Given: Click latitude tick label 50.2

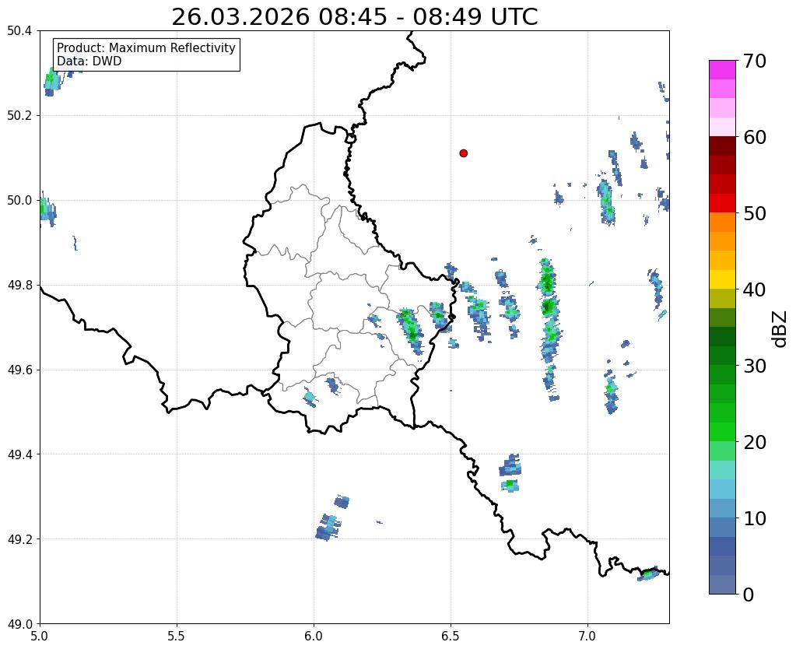Looking at the screenshot, I should 19,116.
